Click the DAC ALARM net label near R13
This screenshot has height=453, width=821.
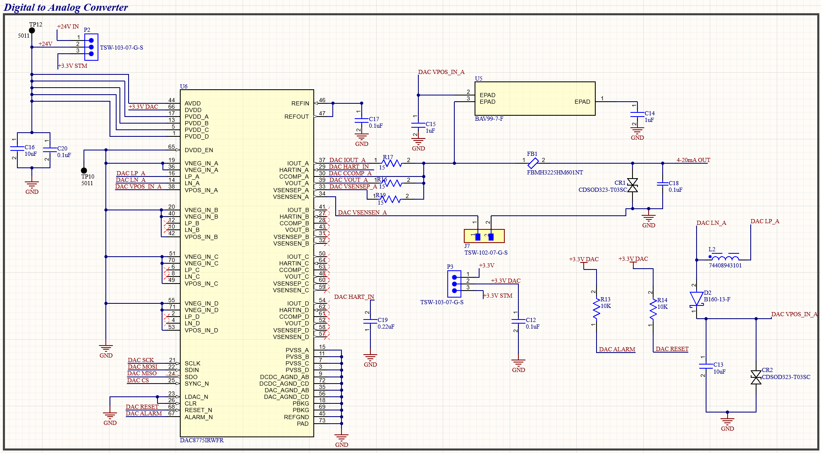pyautogui.click(x=617, y=349)
